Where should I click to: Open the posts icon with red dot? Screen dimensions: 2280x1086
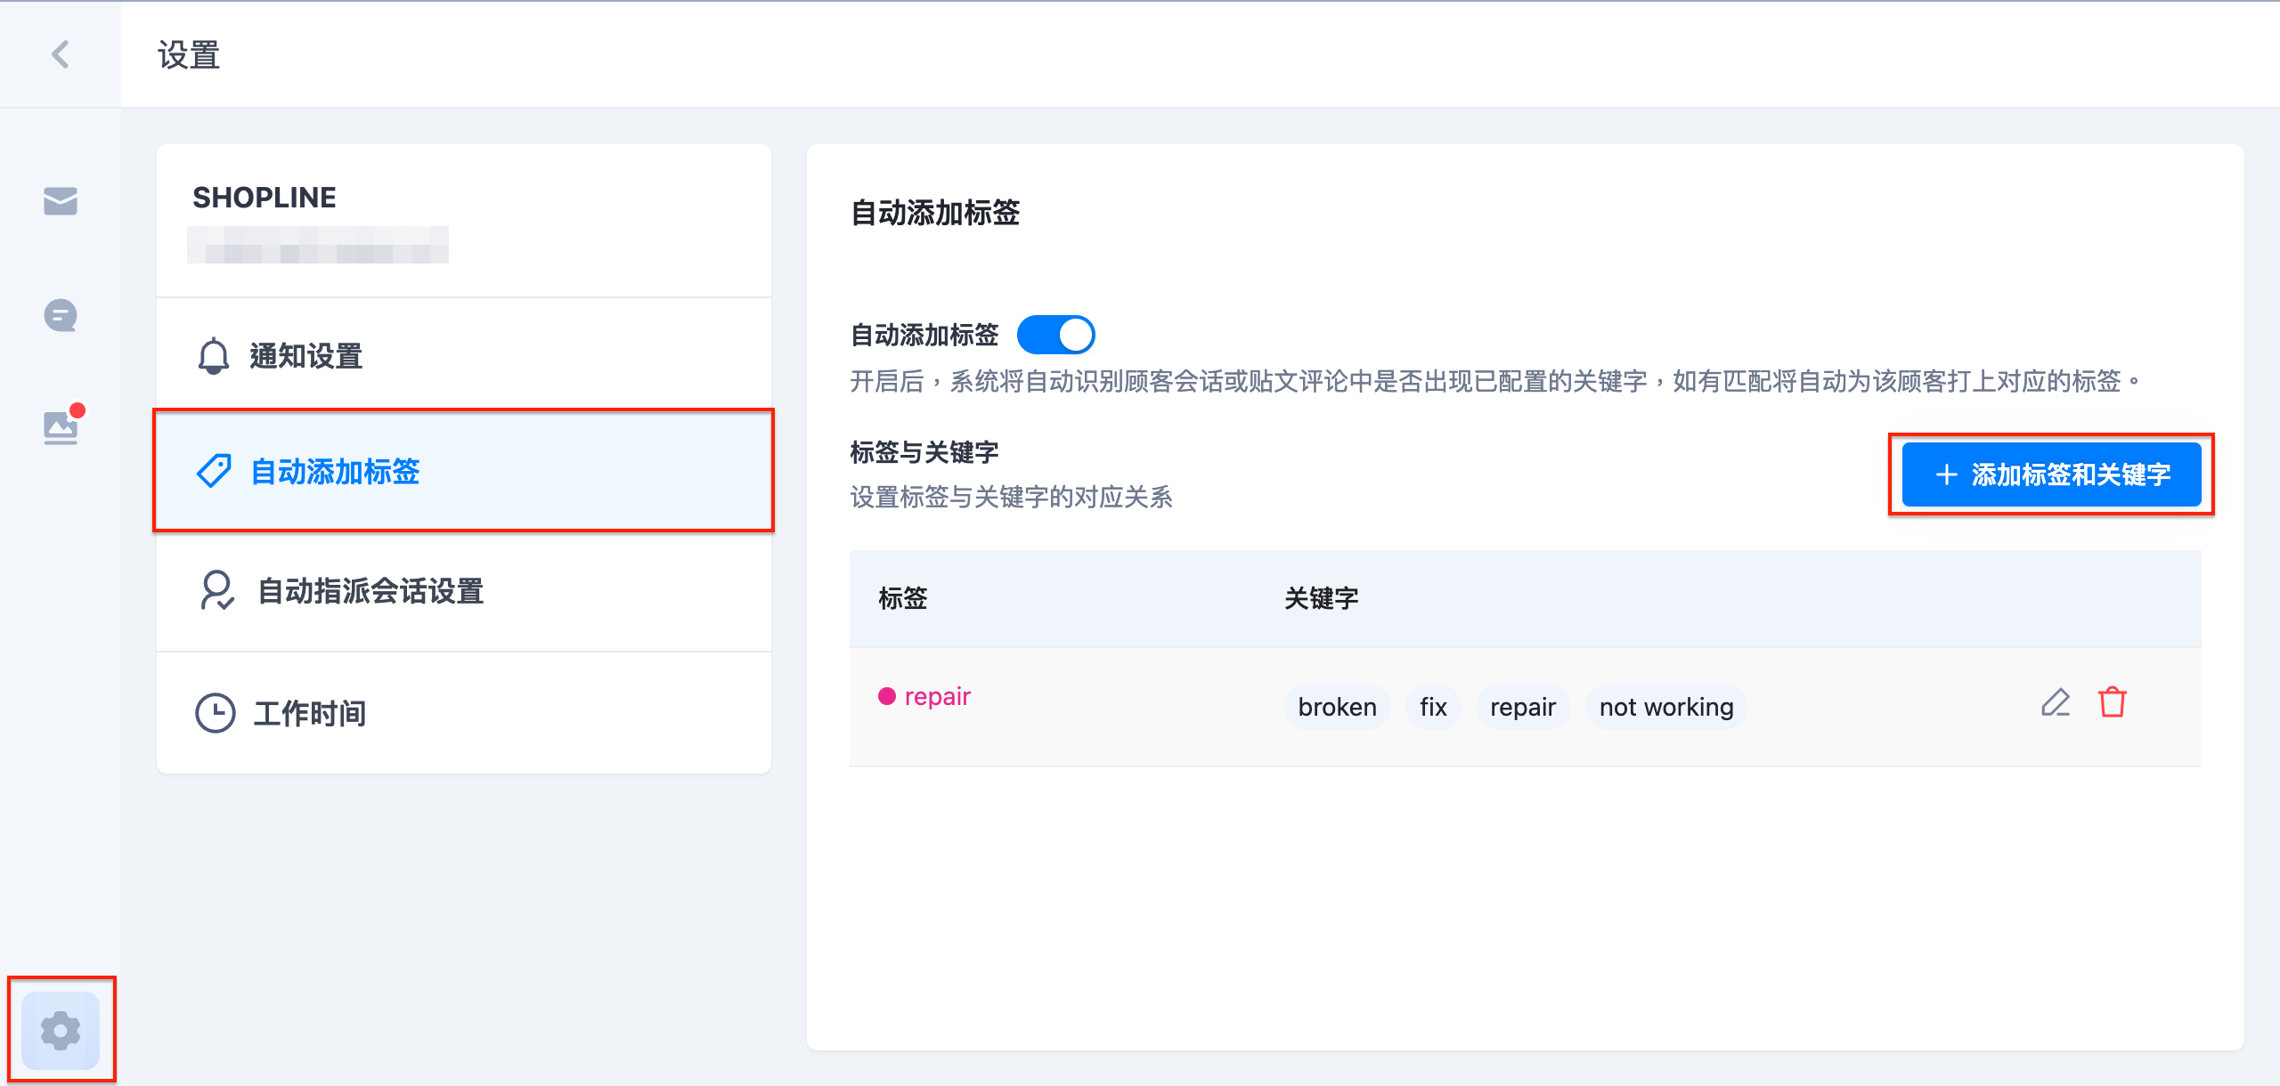pyautogui.click(x=62, y=425)
